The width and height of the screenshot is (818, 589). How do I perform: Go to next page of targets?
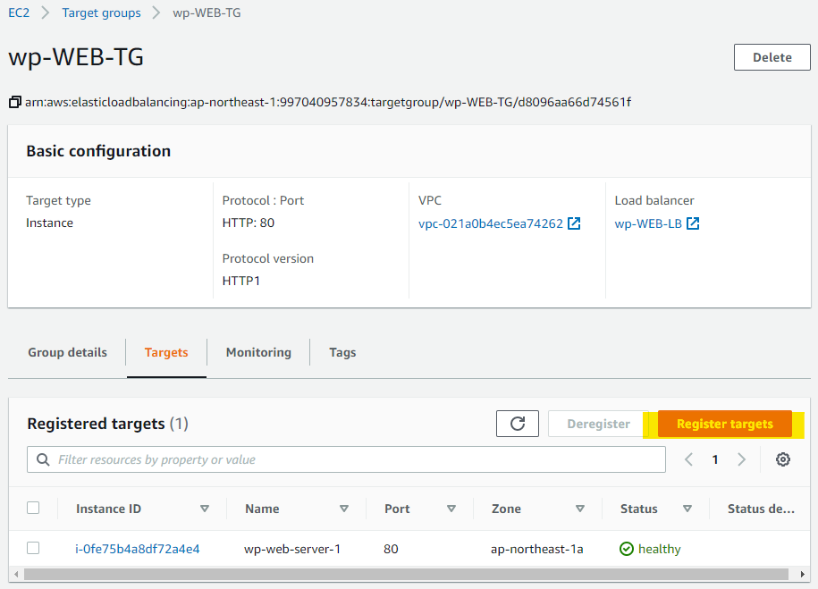(x=741, y=459)
